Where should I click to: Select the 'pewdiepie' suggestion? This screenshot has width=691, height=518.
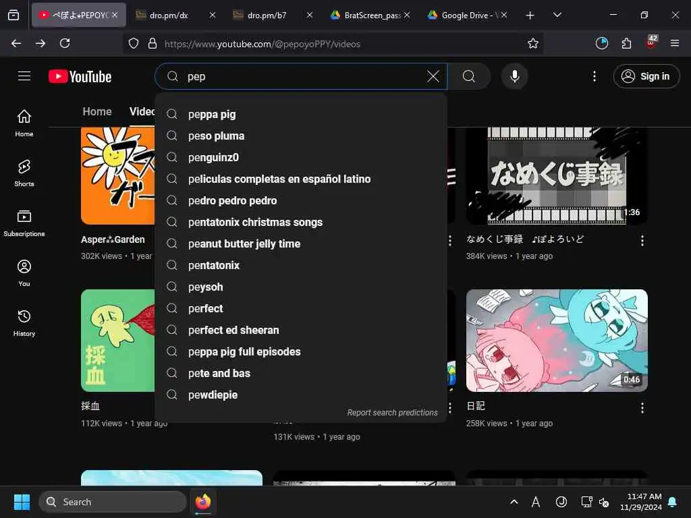pyautogui.click(x=301, y=395)
